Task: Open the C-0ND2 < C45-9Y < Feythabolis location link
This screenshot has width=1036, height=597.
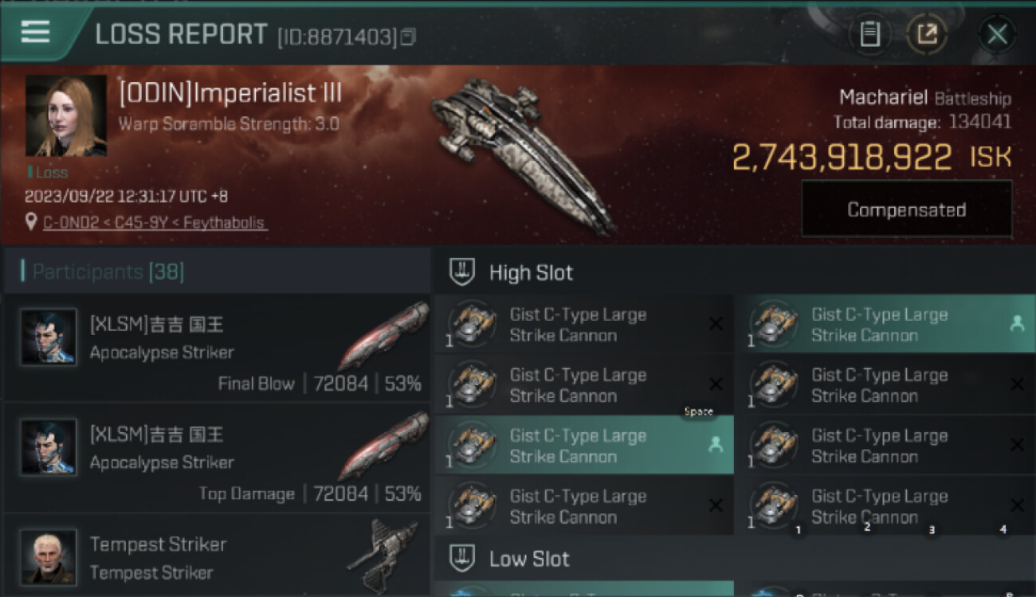Action: coord(156,223)
